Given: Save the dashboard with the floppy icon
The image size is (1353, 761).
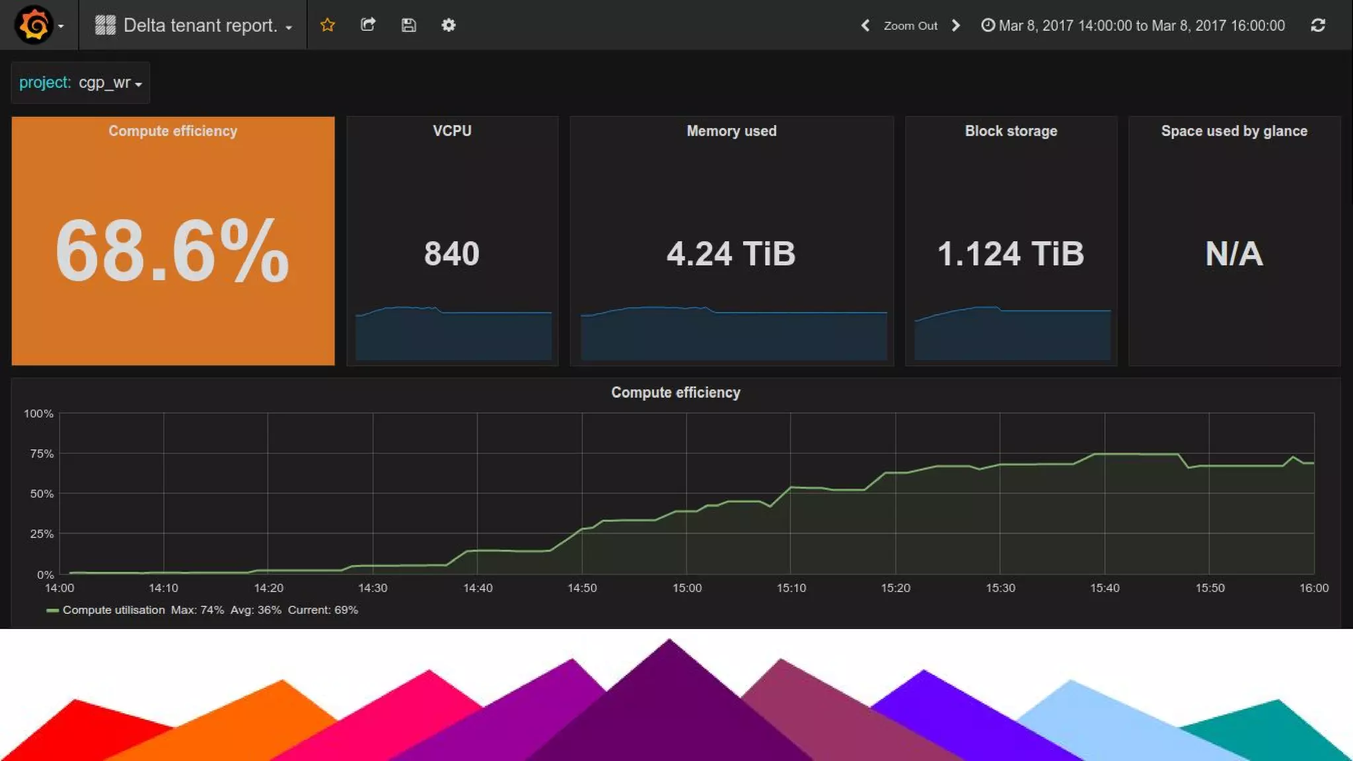Looking at the screenshot, I should pyautogui.click(x=409, y=25).
